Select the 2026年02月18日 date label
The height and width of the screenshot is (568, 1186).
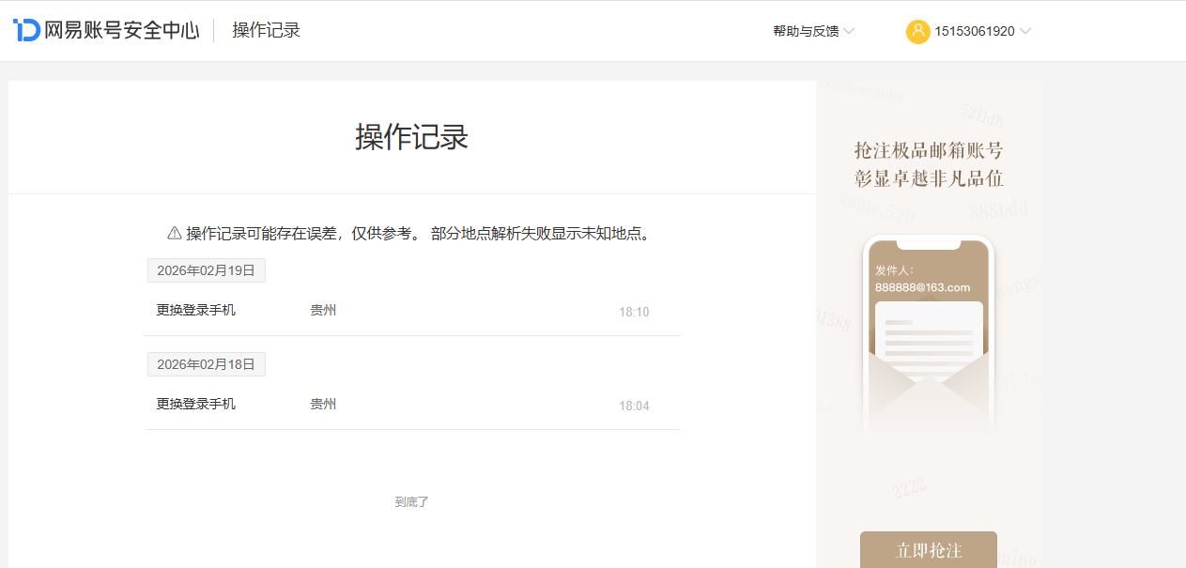pos(207,364)
